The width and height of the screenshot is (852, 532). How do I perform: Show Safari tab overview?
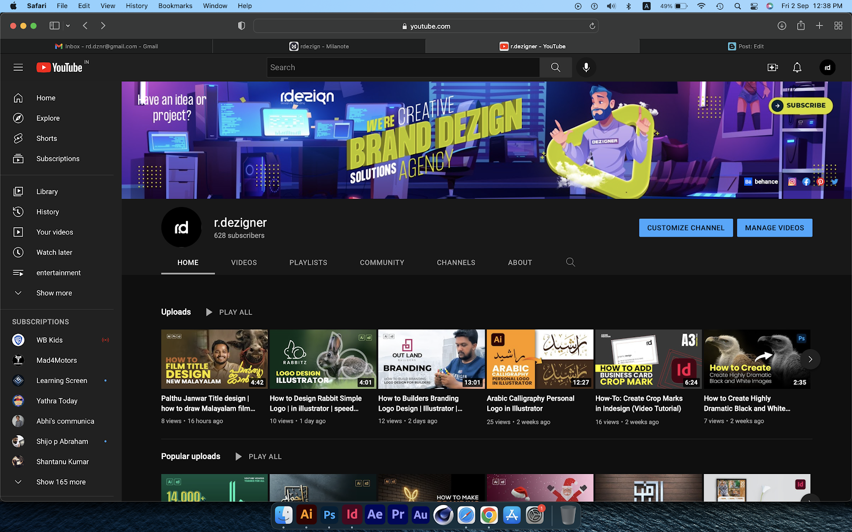click(x=838, y=26)
